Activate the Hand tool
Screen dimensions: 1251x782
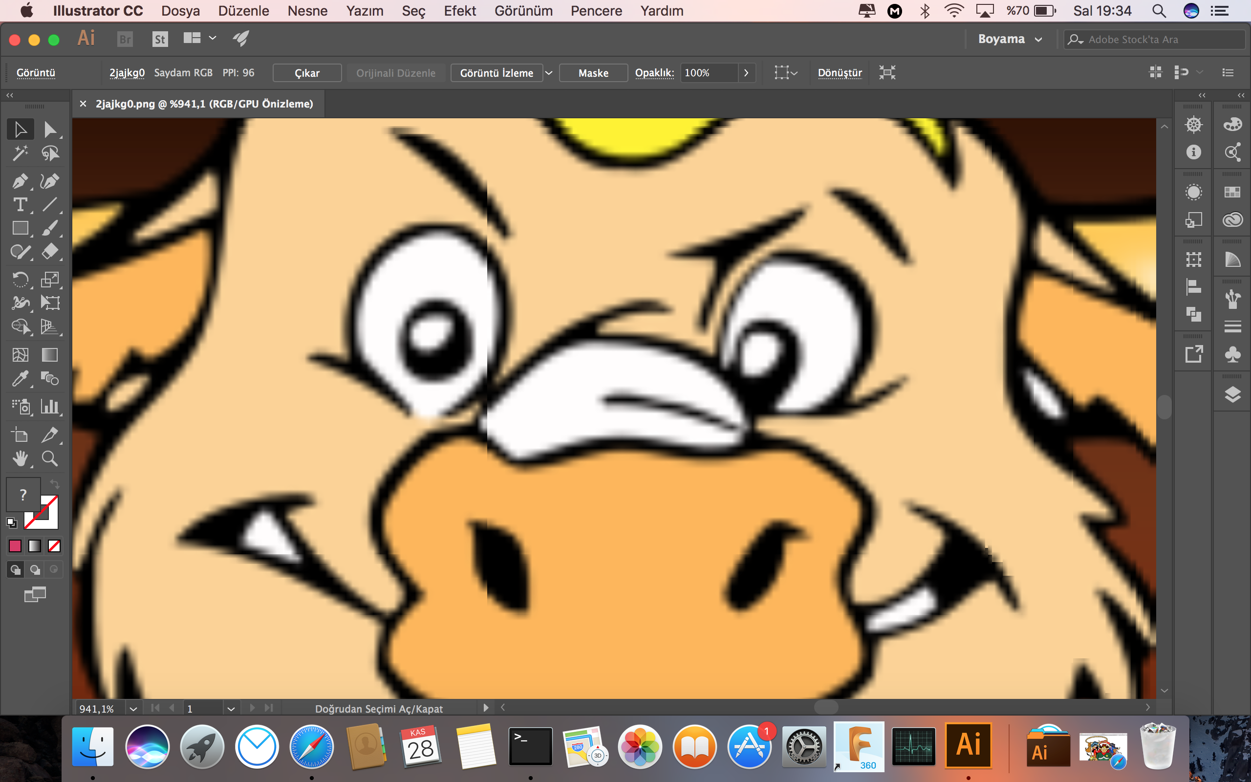pyautogui.click(x=20, y=459)
